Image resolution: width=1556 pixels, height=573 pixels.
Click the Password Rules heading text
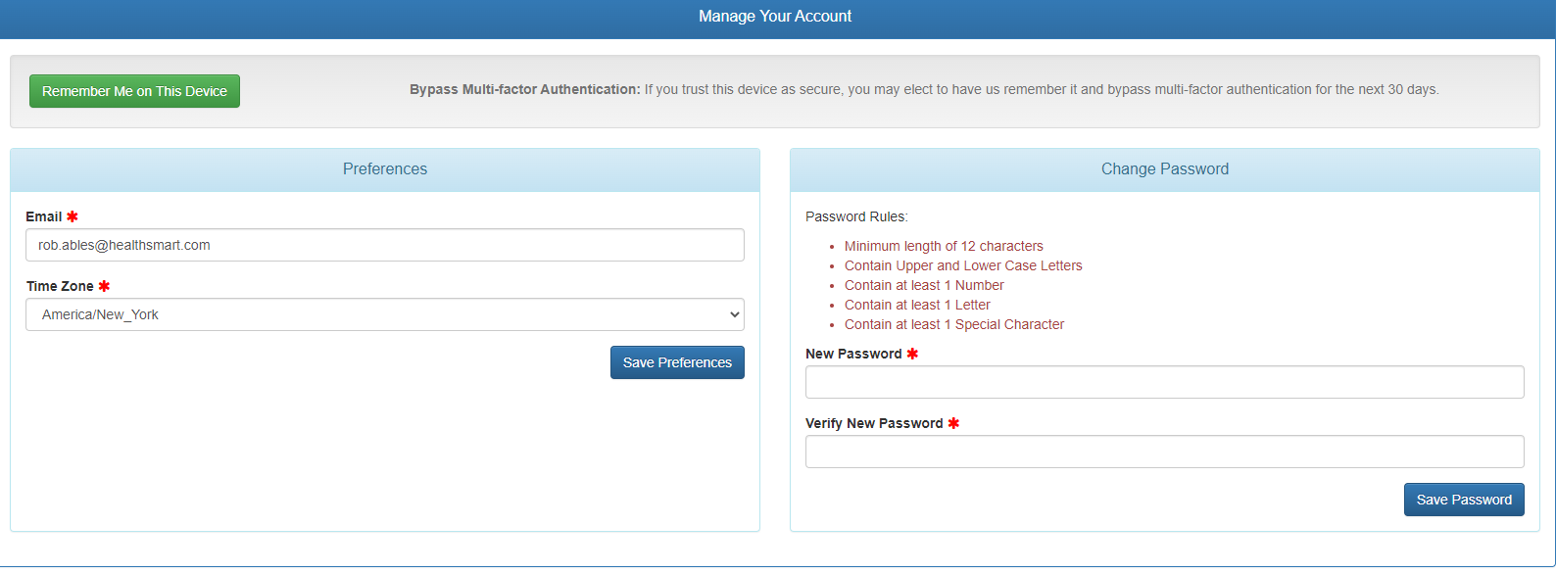coord(856,216)
